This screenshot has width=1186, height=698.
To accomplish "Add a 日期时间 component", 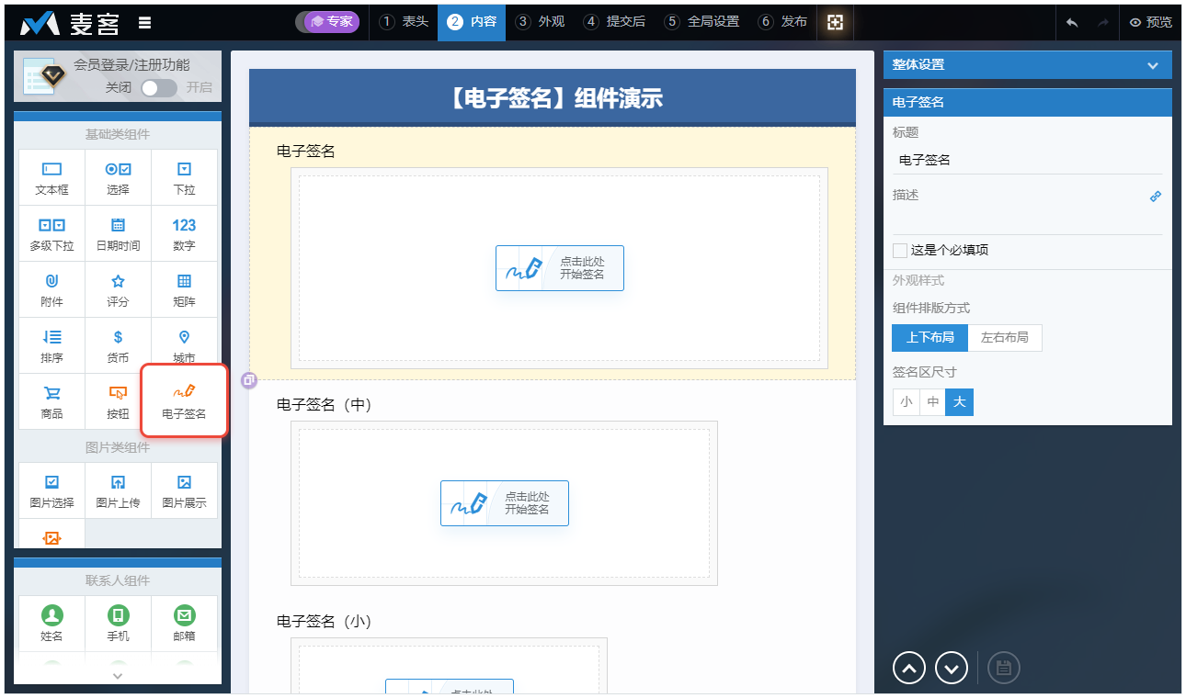I will click(x=118, y=234).
